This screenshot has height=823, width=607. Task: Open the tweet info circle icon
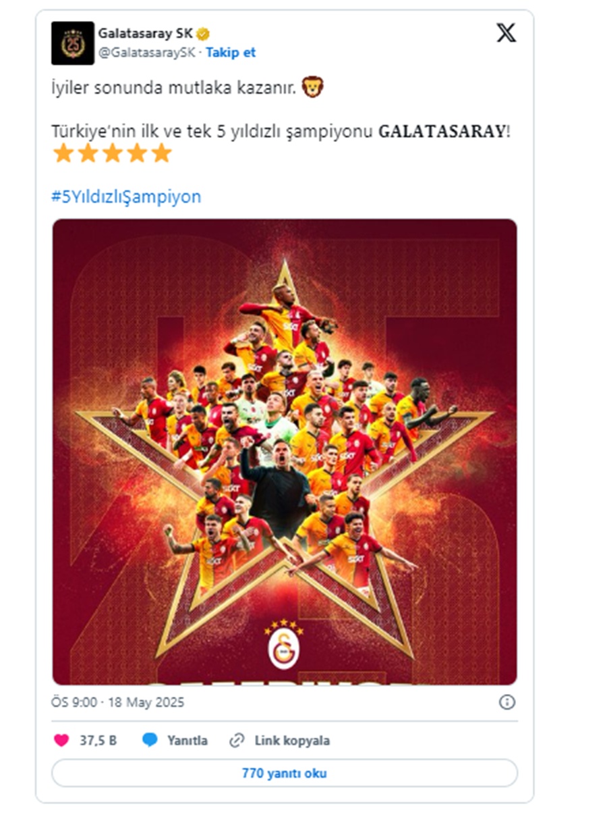click(507, 703)
